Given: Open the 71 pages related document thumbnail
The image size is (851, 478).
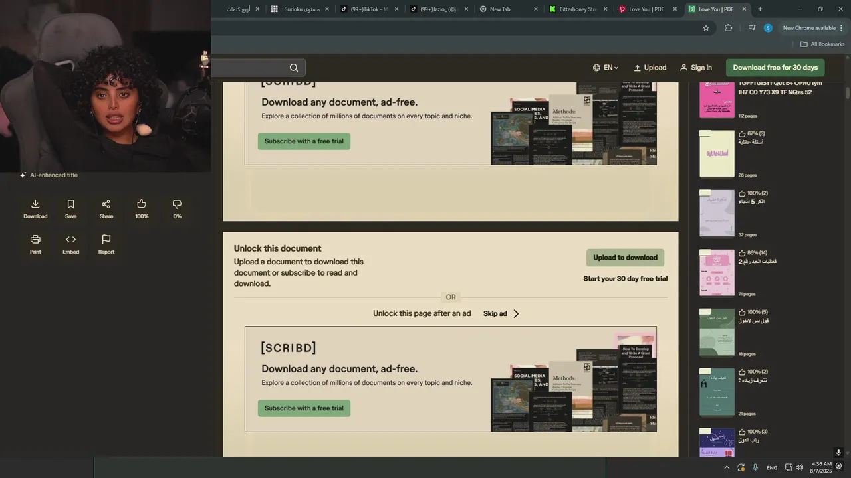Looking at the screenshot, I should (x=717, y=273).
